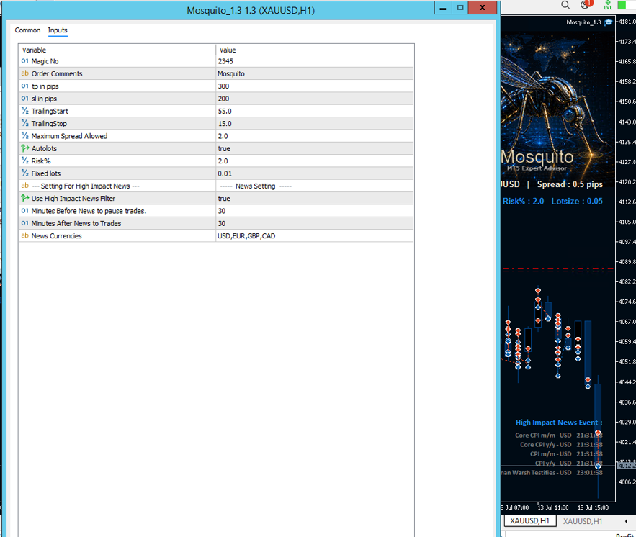The width and height of the screenshot is (636, 537).
Task: Open the Use High Impact News Filter value dropdown
Action: 315,198
